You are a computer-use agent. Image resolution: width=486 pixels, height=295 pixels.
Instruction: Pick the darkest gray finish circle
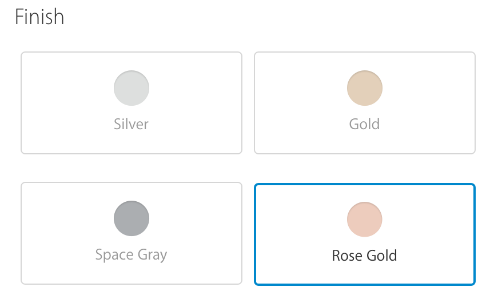(132, 218)
